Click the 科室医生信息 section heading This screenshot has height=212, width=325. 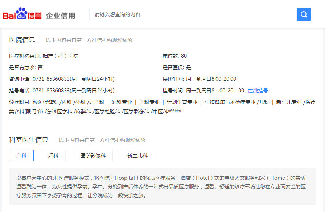tap(29, 140)
